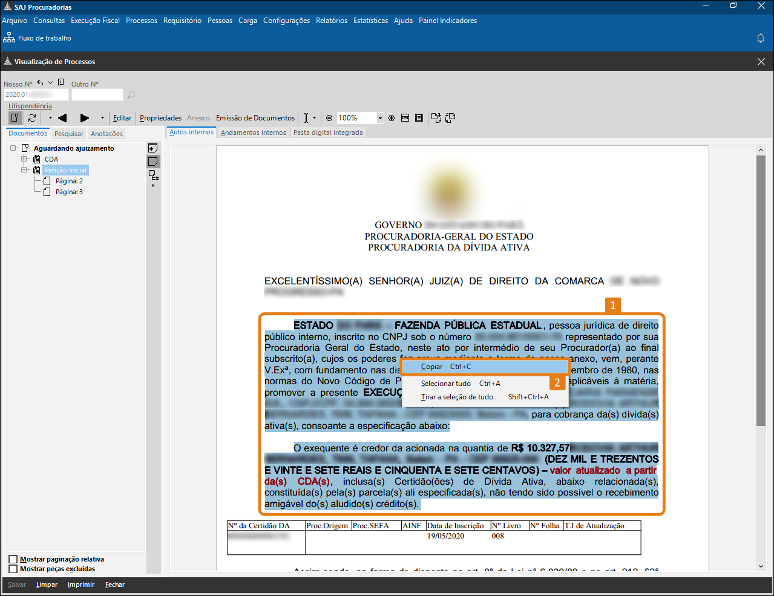Switch to the Andamentos internos tab
774x596 pixels.
pyautogui.click(x=253, y=133)
